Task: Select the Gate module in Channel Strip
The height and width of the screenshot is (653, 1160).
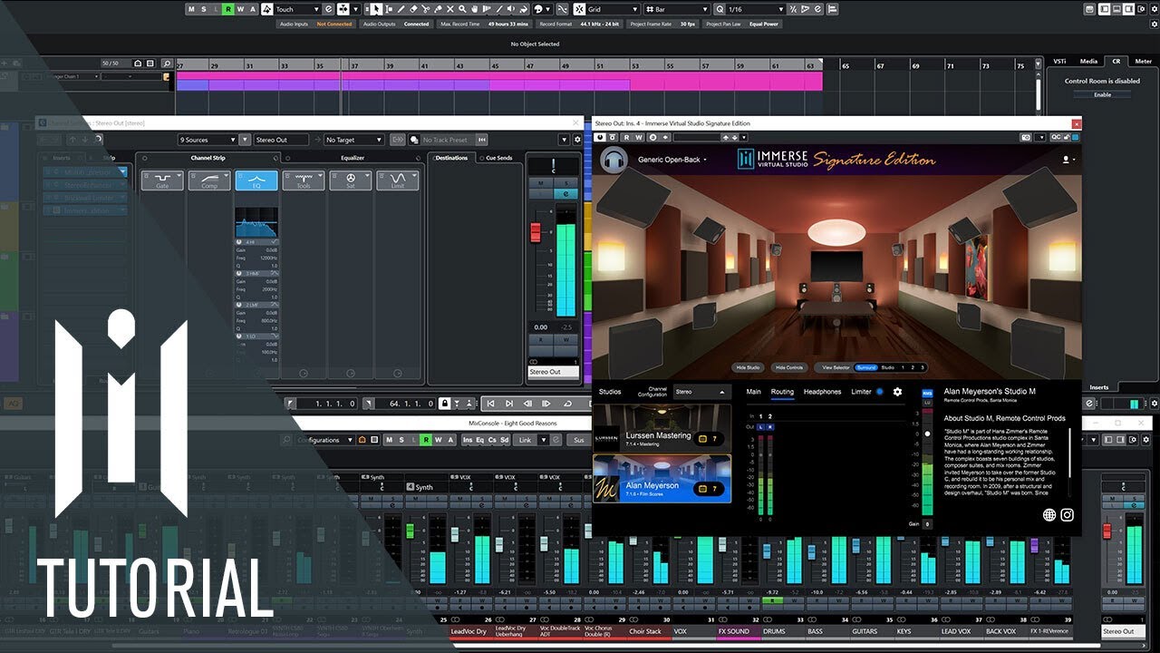Action: pos(162,180)
